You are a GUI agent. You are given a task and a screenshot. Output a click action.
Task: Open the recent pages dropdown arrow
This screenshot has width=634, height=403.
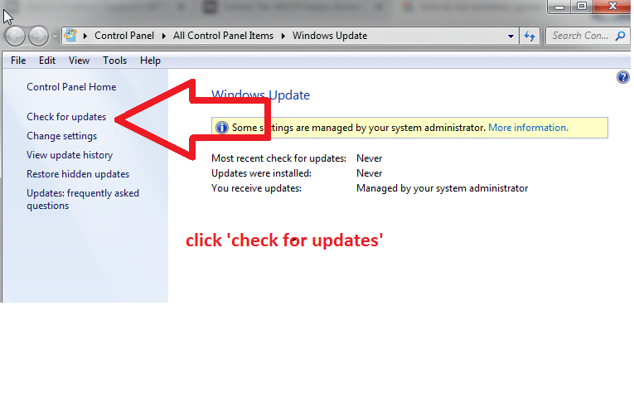pos(56,36)
